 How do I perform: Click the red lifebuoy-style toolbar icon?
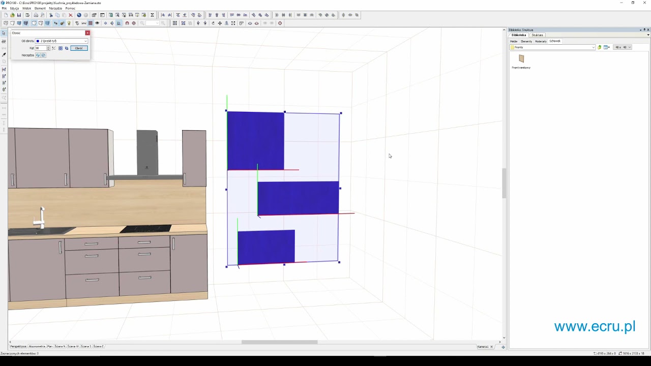click(280, 23)
